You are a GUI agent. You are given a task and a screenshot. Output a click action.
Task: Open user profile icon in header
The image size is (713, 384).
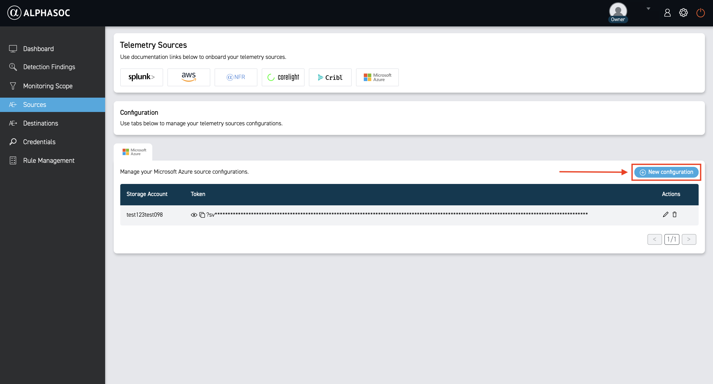pyautogui.click(x=667, y=13)
